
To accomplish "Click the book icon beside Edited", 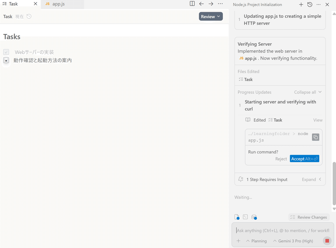I will click(248, 120).
